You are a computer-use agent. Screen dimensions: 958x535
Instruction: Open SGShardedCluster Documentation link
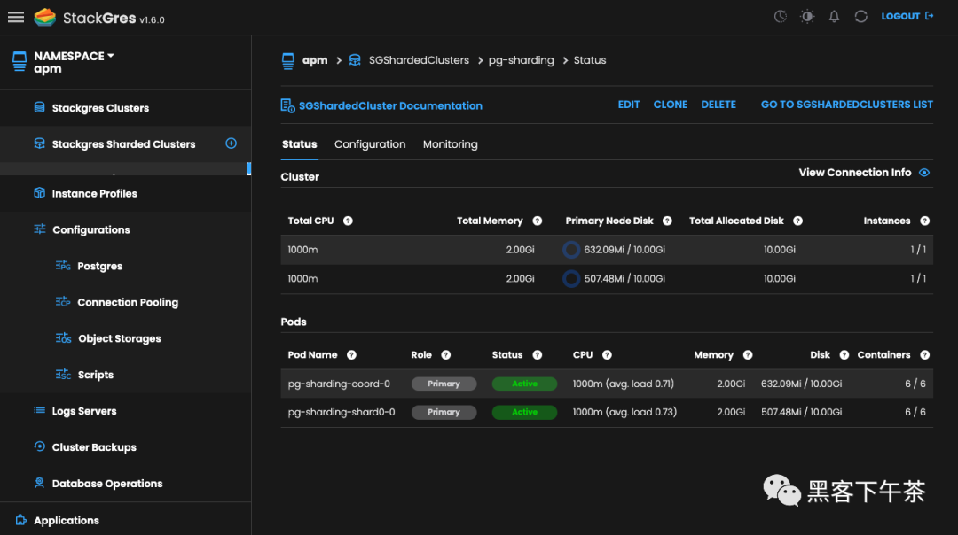[x=390, y=105]
